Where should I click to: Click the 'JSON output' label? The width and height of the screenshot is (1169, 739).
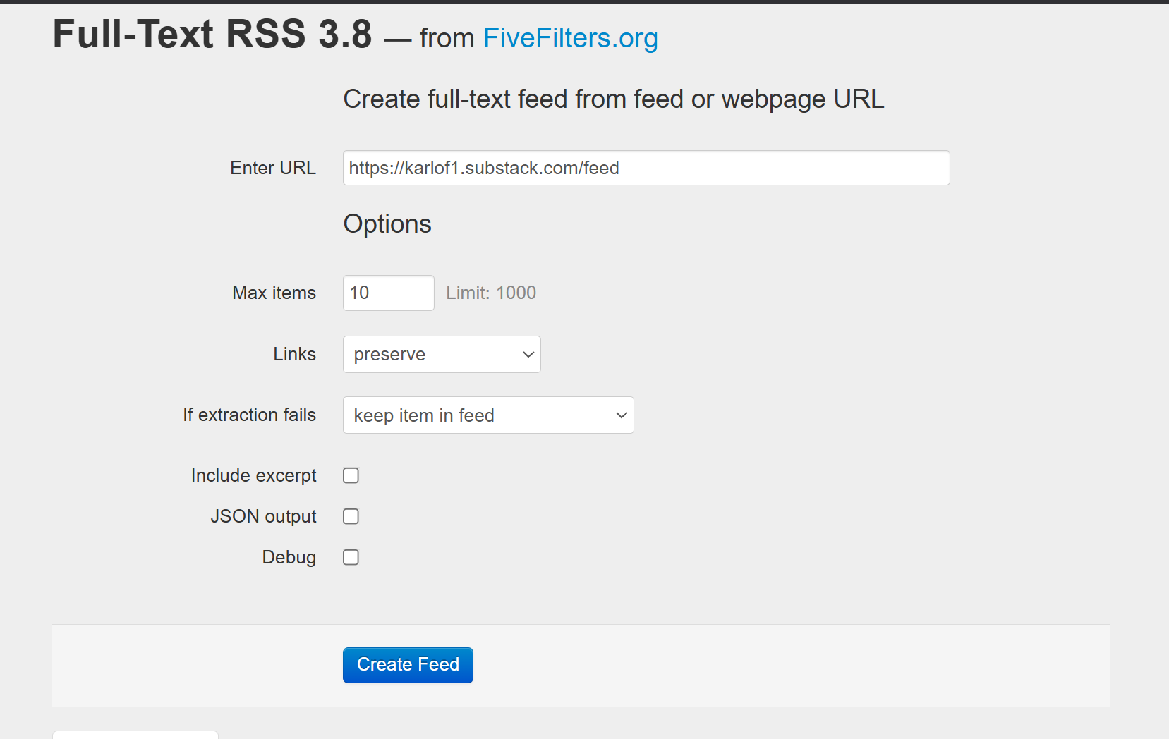(264, 516)
